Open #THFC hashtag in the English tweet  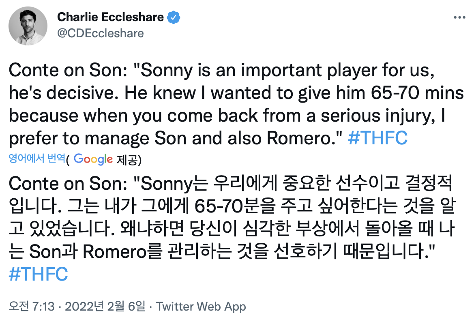point(378,138)
